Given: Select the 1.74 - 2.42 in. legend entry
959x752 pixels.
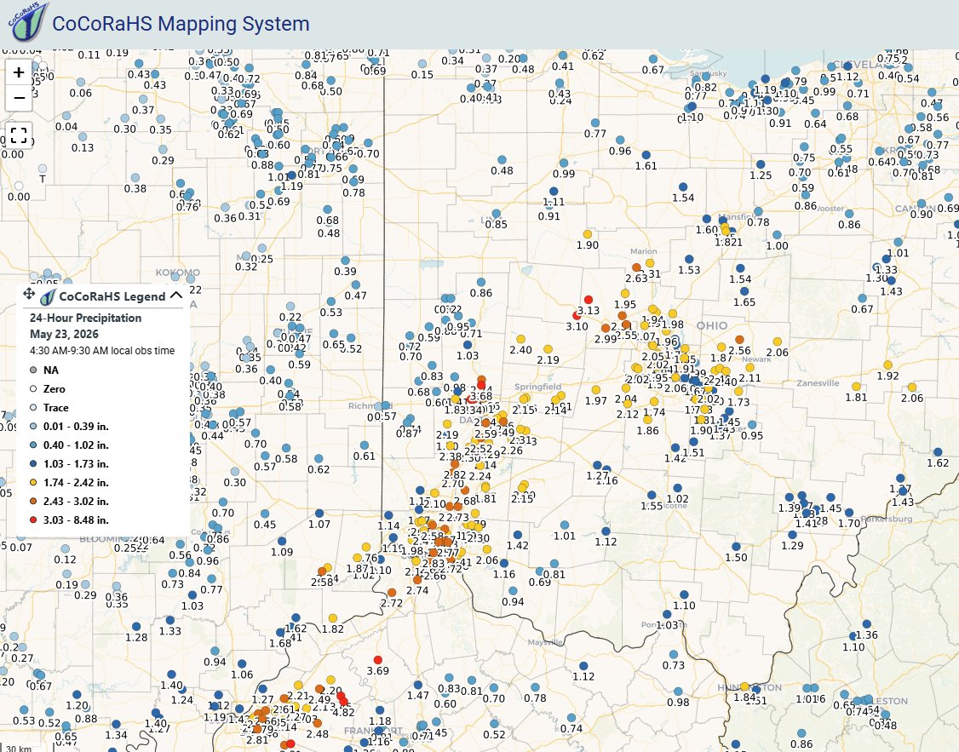Looking at the screenshot, I should (69, 482).
